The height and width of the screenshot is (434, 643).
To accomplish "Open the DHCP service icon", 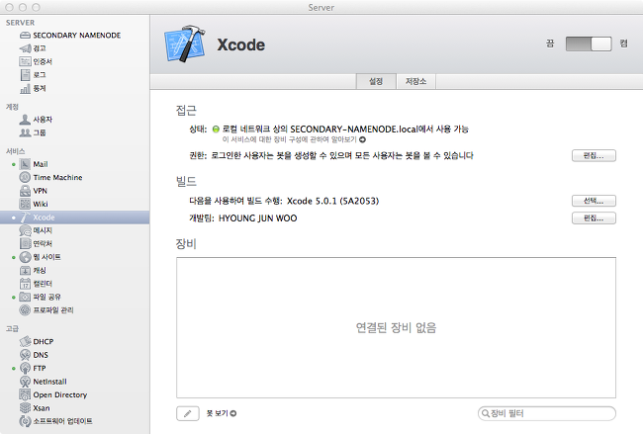I will click(25, 341).
